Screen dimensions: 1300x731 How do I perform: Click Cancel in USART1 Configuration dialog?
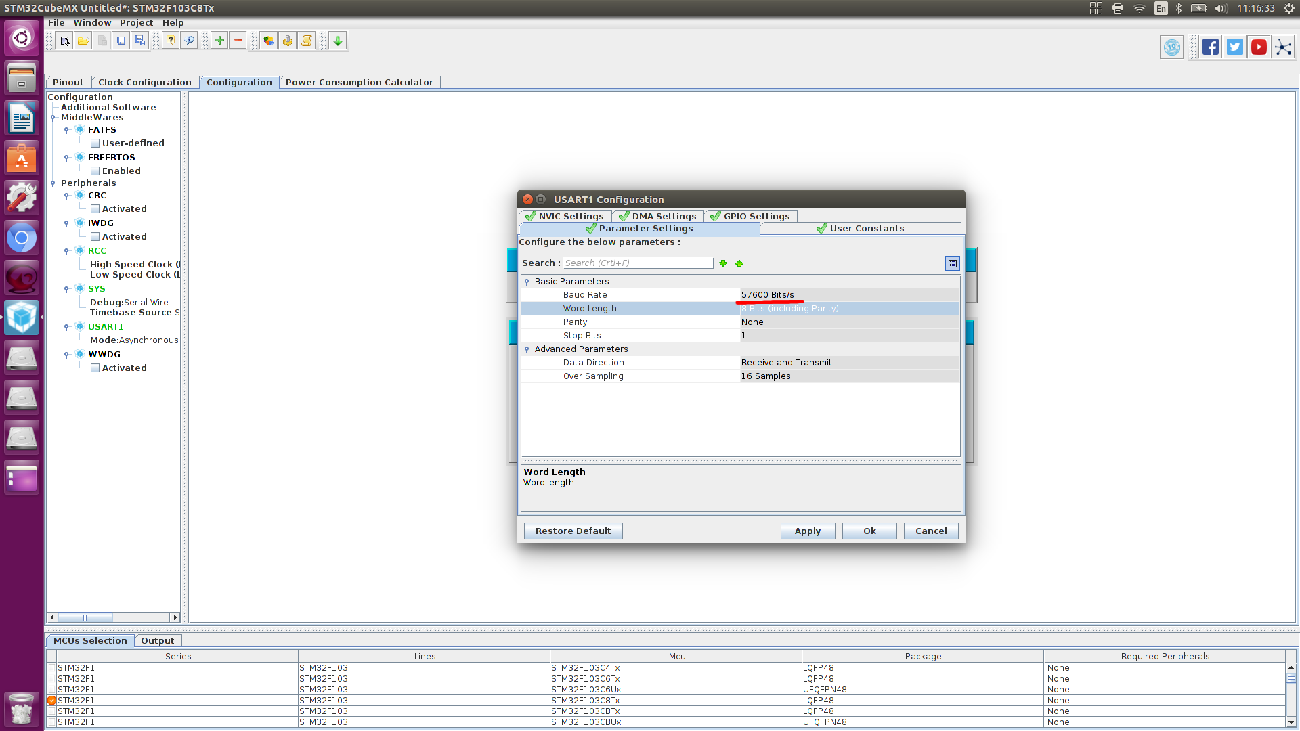(x=931, y=531)
